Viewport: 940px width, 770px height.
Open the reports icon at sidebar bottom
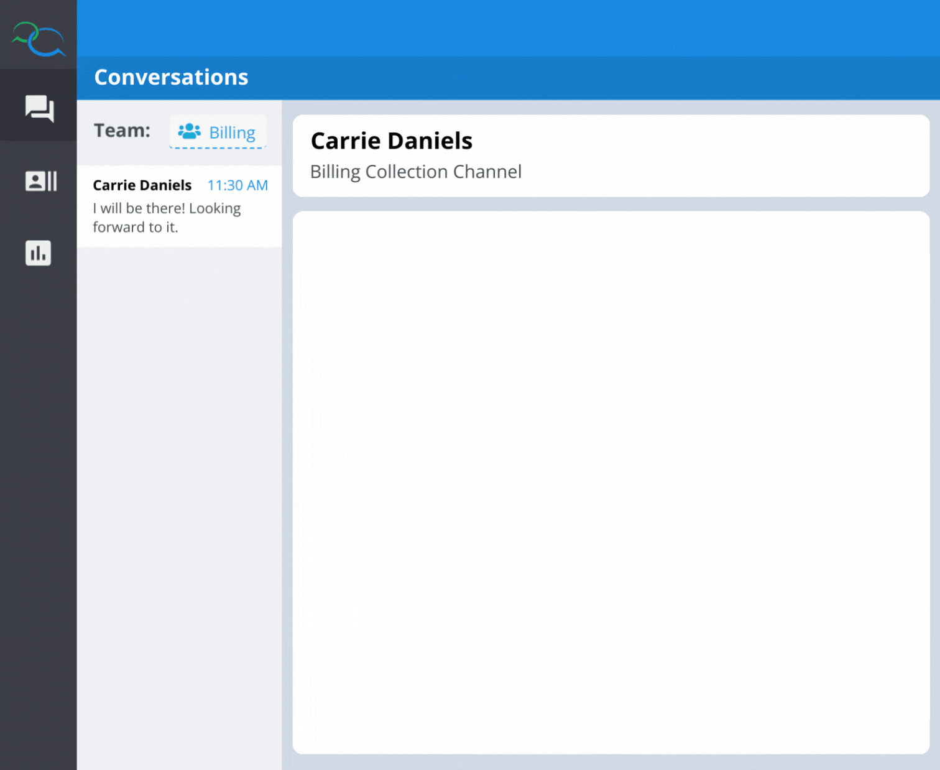tap(38, 253)
